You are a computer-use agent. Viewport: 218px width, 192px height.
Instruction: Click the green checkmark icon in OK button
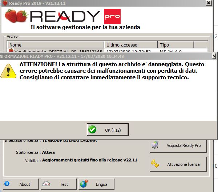(x=92, y=129)
